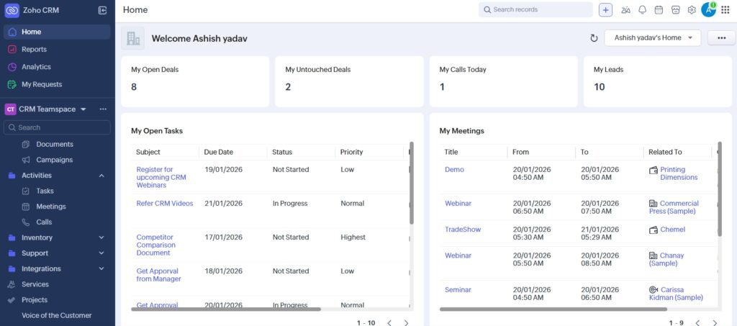The height and width of the screenshot is (326, 737).
Task: Open the apps grid launcher
Action: [725, 10]
